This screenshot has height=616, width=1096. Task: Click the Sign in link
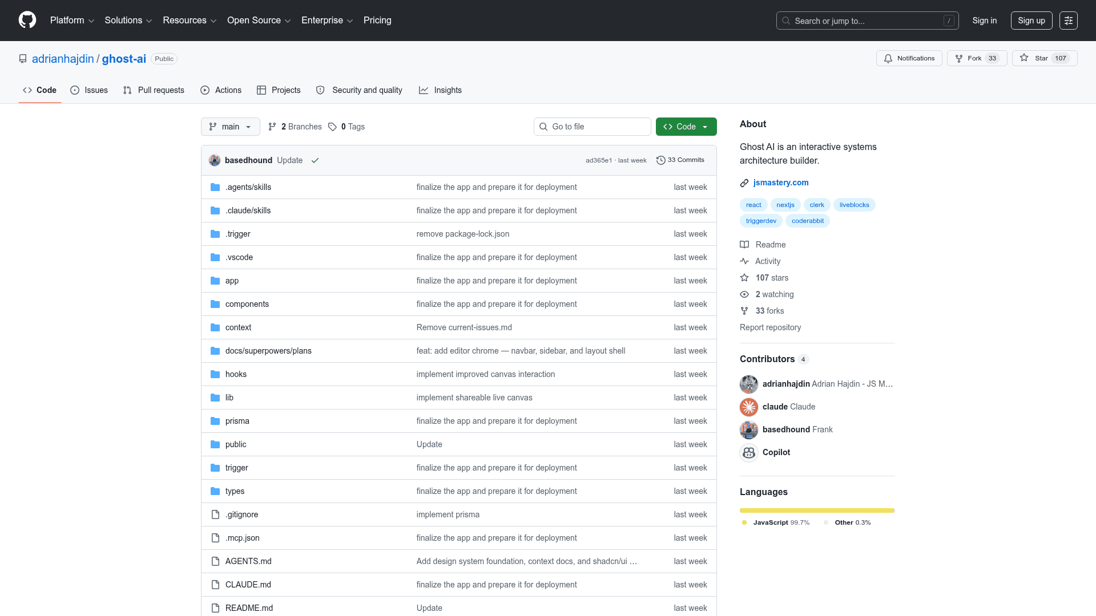tap(985, 21)
